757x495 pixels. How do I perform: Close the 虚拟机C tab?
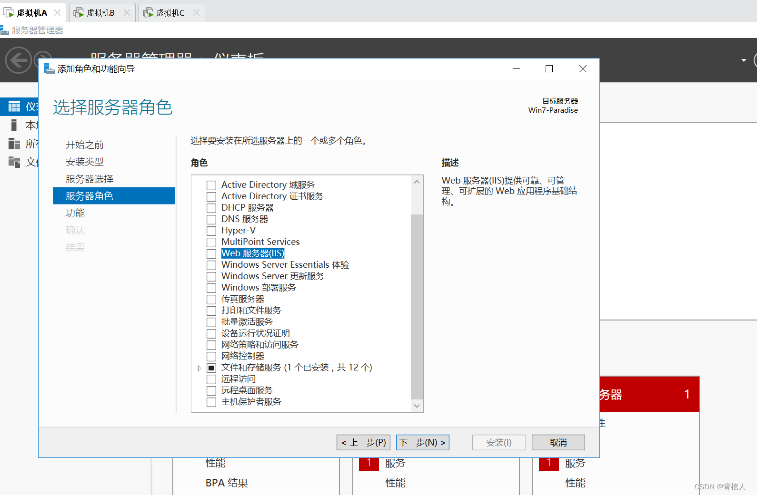click(x=196, y=13)
